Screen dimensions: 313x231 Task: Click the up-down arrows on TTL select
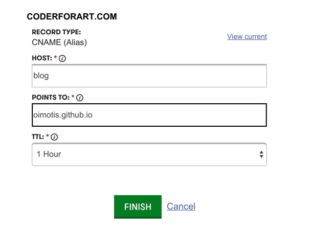pos(261,154)
